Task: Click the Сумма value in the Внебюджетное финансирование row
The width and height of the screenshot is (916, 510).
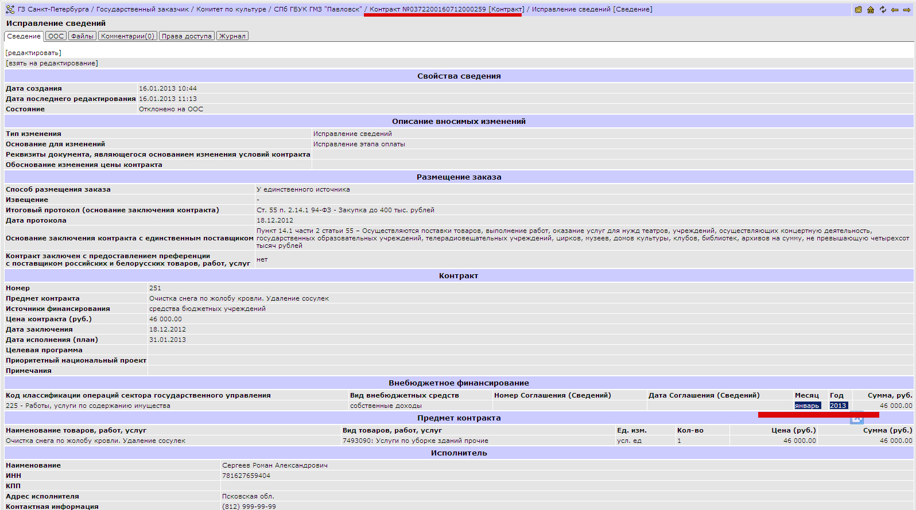Action: click(896, 406)
